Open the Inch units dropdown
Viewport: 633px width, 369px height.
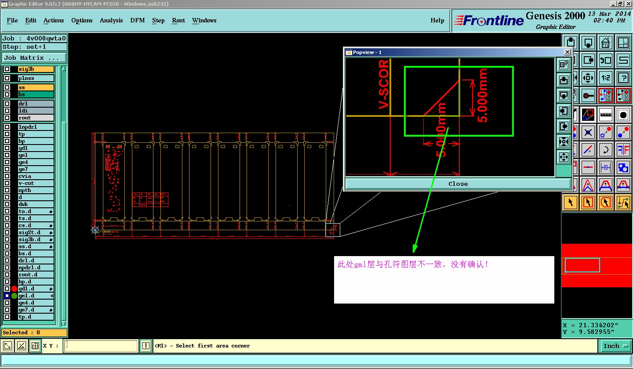coord(615,346)
